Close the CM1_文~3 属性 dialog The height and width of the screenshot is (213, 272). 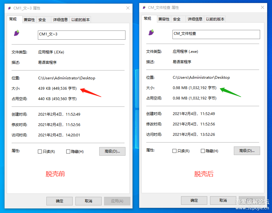[127, 8]
